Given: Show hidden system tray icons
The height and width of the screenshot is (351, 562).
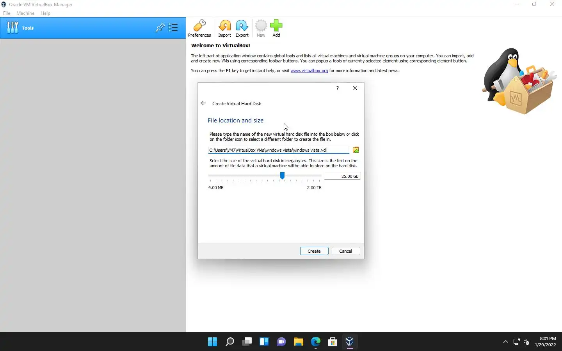Looking at the screenshot, I should 506,342.
